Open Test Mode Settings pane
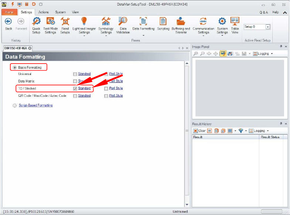Screen dimensions: 290x215 (x=50, y=25)
